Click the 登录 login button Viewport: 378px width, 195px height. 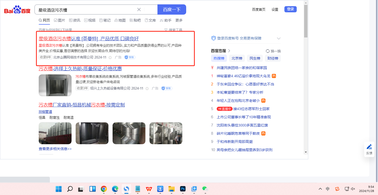(x=291, y=9)
